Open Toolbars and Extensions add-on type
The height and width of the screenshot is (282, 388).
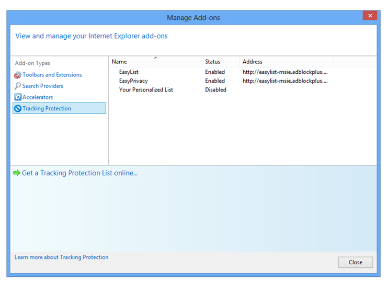tap(52, 75)
